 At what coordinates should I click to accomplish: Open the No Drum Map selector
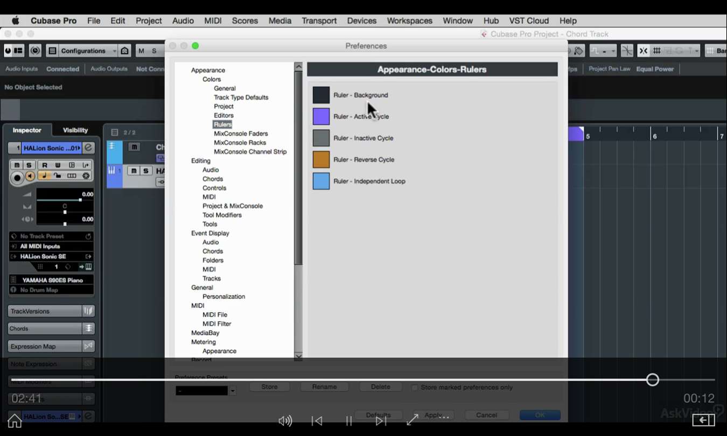coord(51,290)
